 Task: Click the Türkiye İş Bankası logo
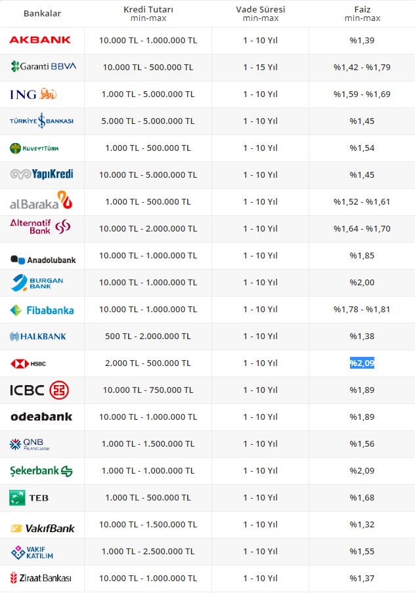[41, 121]
